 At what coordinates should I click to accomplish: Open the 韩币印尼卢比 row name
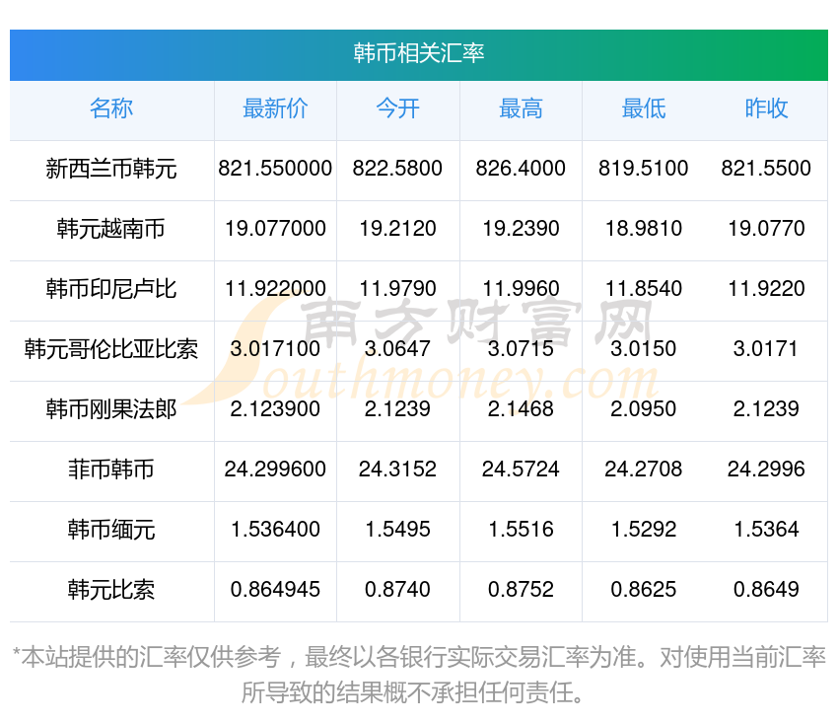click(111, 289)
